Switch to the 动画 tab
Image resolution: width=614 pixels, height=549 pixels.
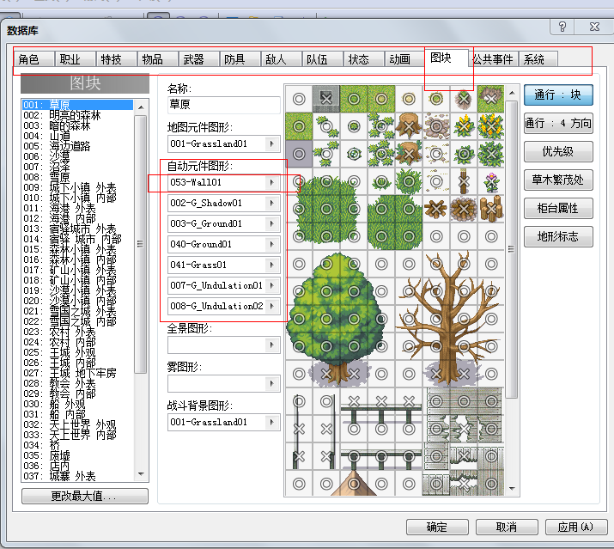tap(404, 59)
